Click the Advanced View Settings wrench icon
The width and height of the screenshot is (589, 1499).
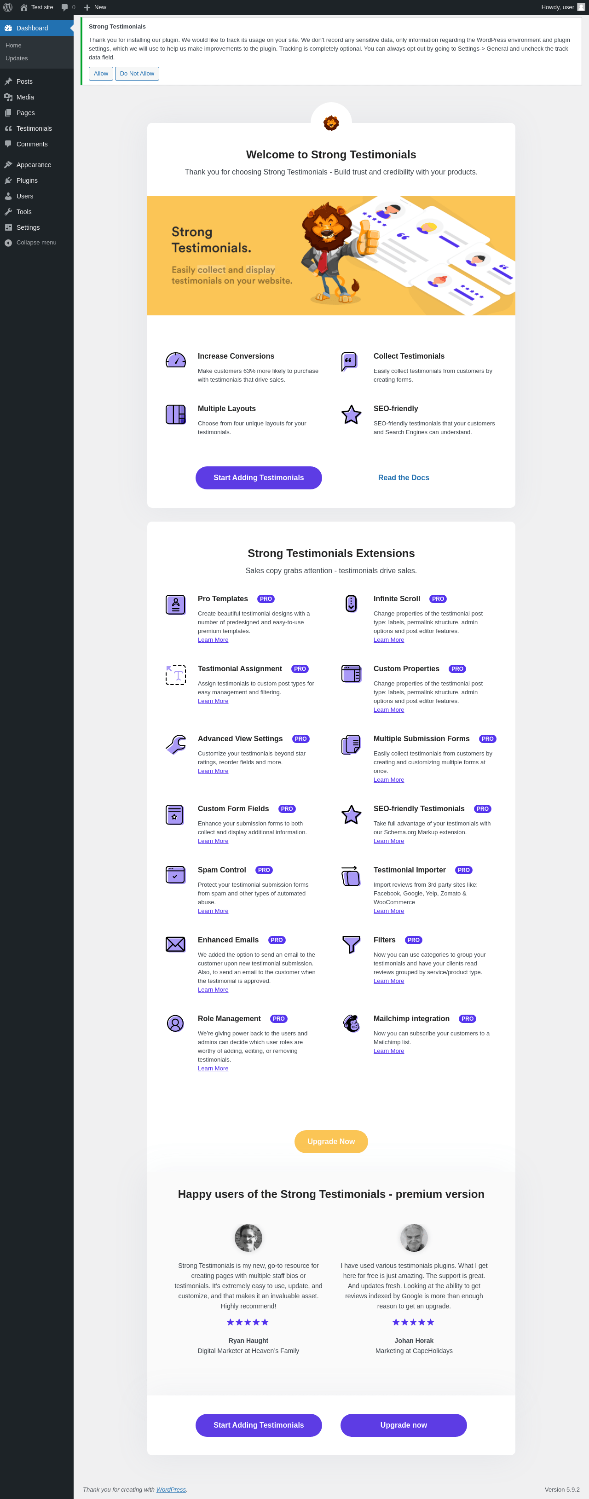(175, 744)
